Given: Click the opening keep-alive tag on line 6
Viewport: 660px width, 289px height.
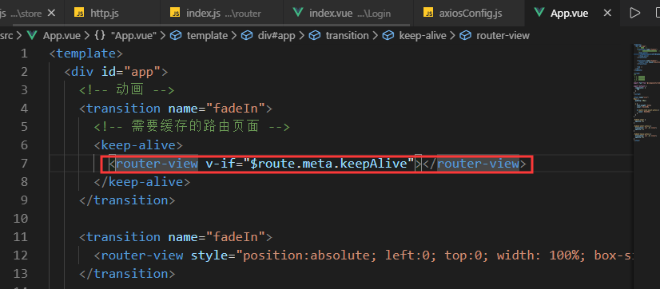Looking at the screenshot, I should (x=138, y=145).
